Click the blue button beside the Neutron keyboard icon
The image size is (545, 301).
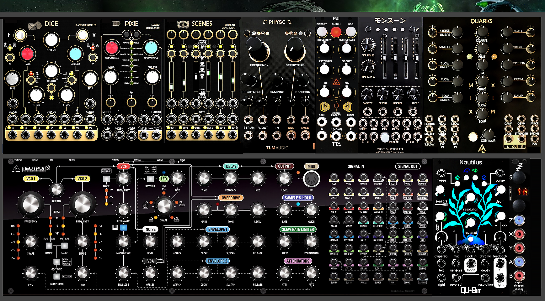tap(124, 228)
